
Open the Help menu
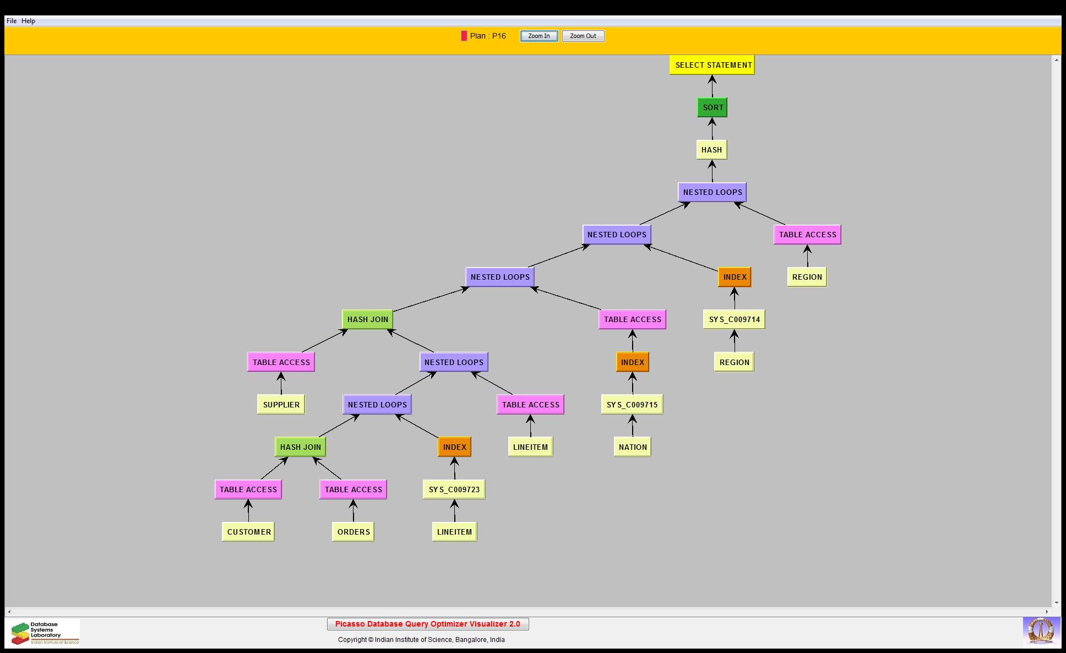click(28, 21)
